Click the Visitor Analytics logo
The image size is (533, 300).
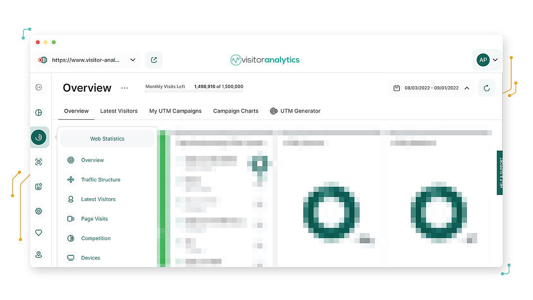point(265,60)
